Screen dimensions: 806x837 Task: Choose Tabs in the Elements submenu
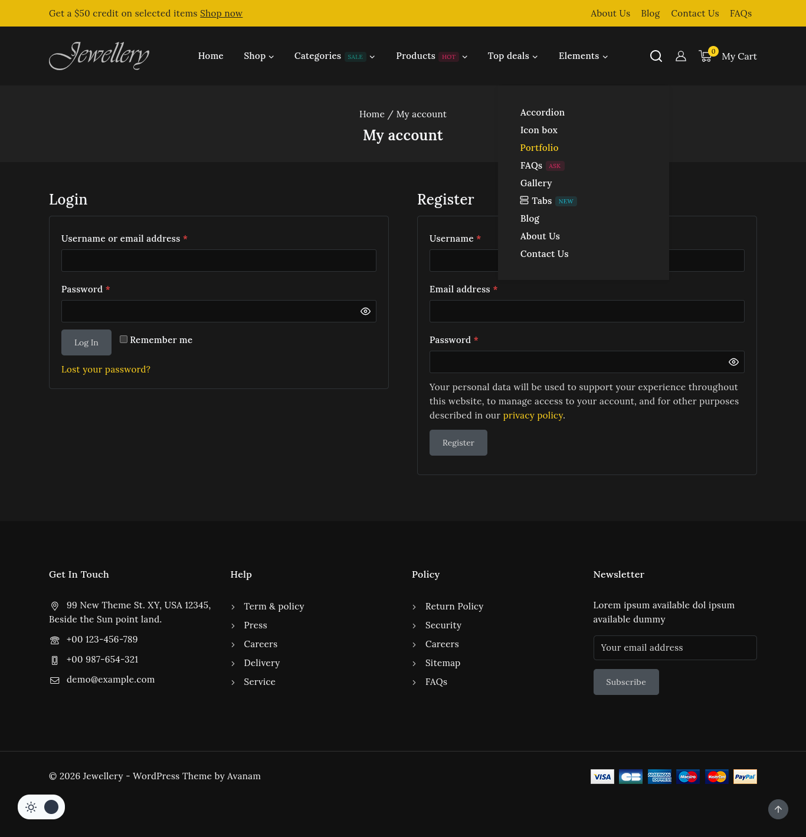541,201
